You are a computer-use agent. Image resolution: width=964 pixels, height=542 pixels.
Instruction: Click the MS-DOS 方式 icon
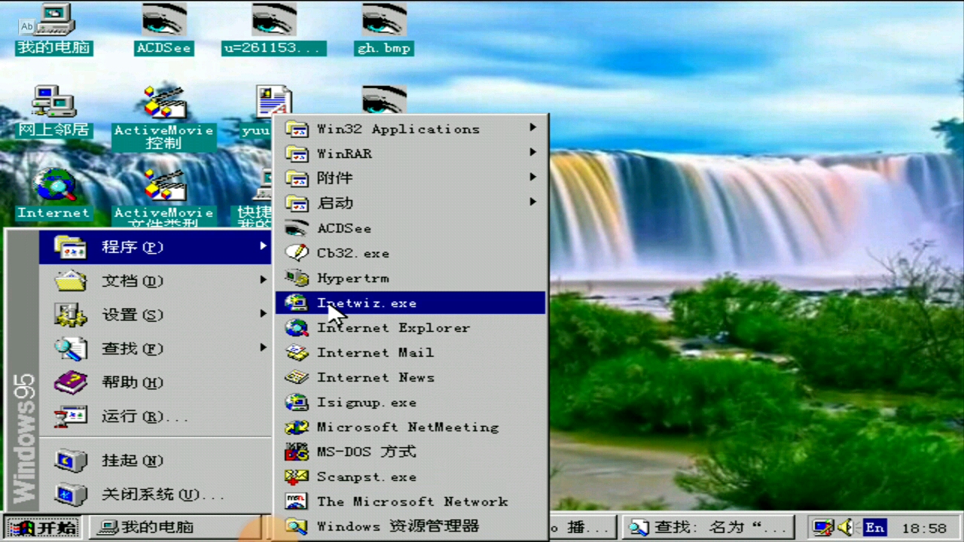(297, 452)
